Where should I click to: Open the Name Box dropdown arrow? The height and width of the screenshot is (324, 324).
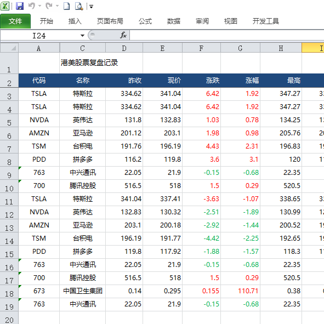pyautogui.click(x=82, y=36)
